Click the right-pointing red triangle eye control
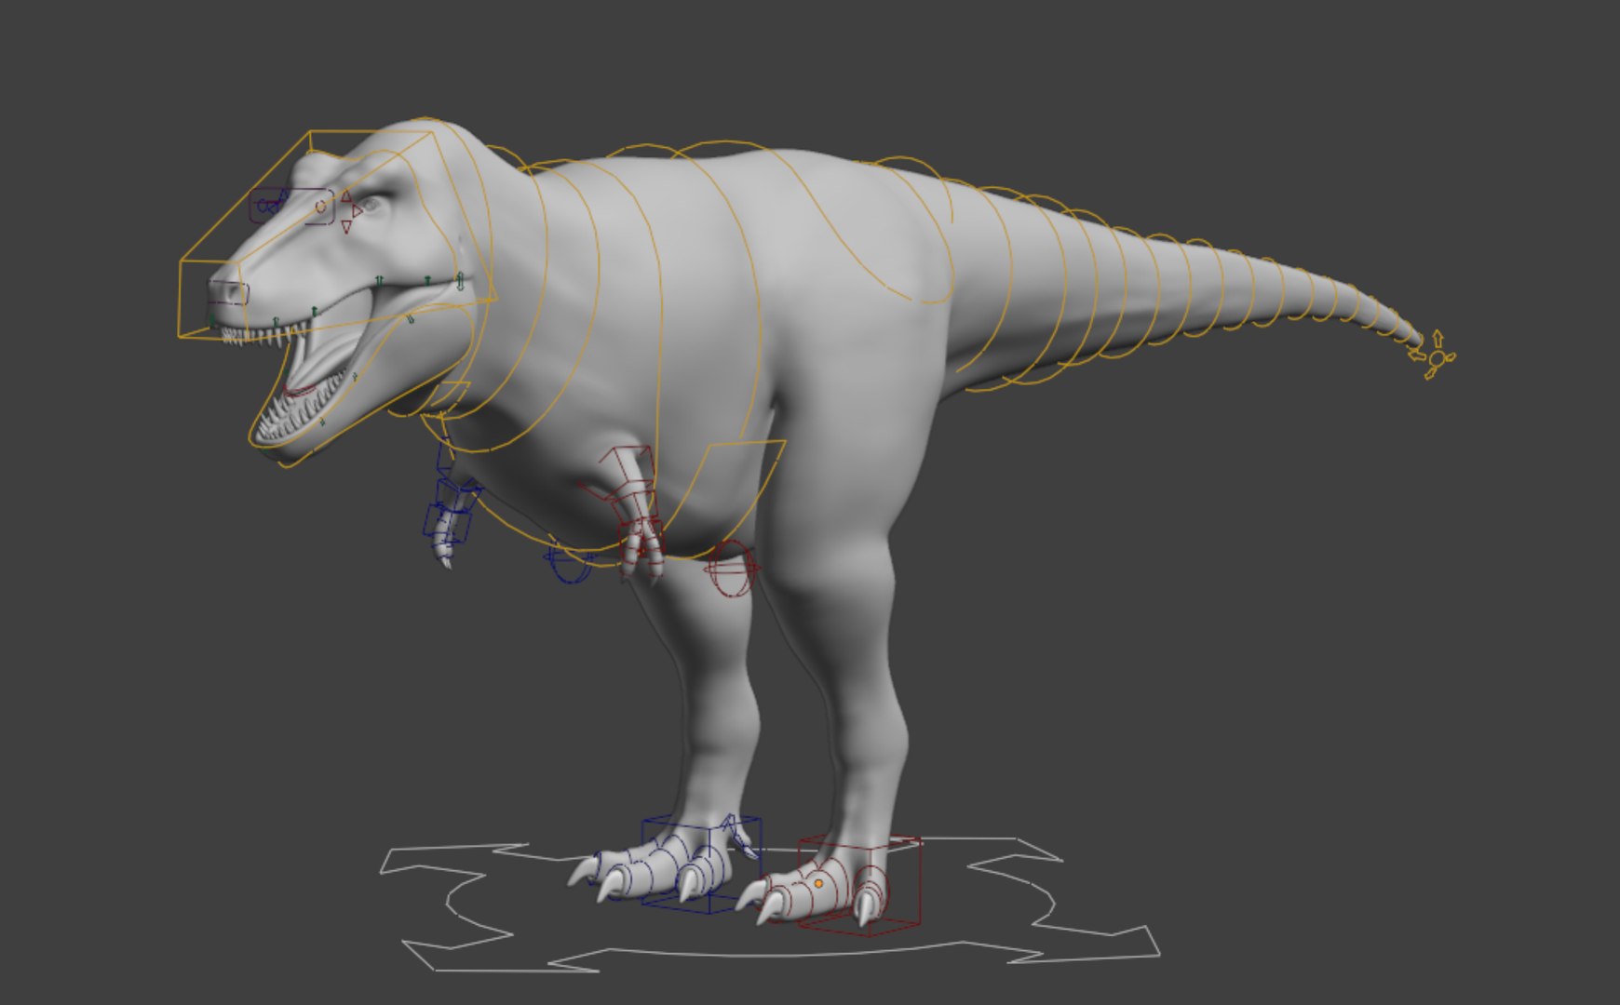The image size is (1620, 1005). tap(357, 211)
